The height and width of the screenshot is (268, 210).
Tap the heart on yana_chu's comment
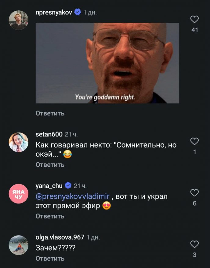pos(194,193)
